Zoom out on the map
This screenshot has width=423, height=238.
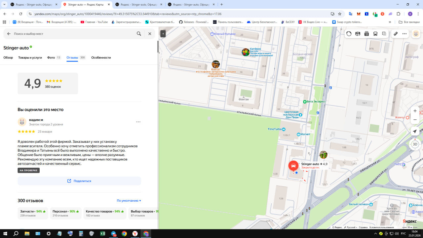415,120
